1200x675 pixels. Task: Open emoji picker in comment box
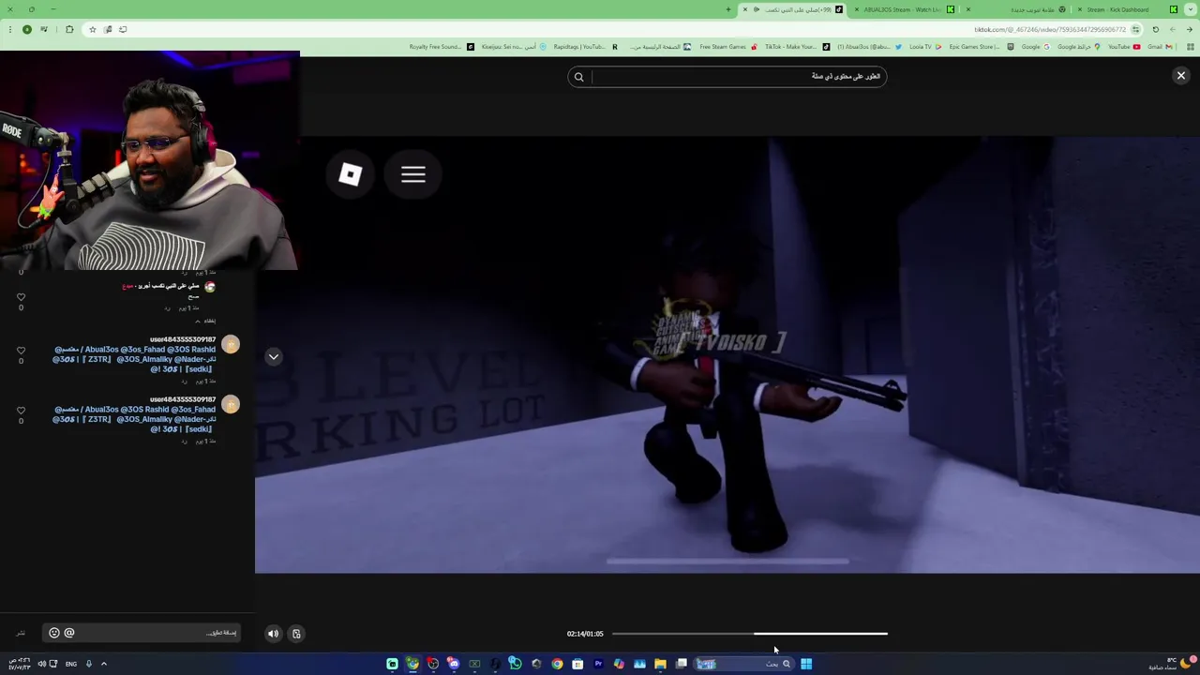54,633
